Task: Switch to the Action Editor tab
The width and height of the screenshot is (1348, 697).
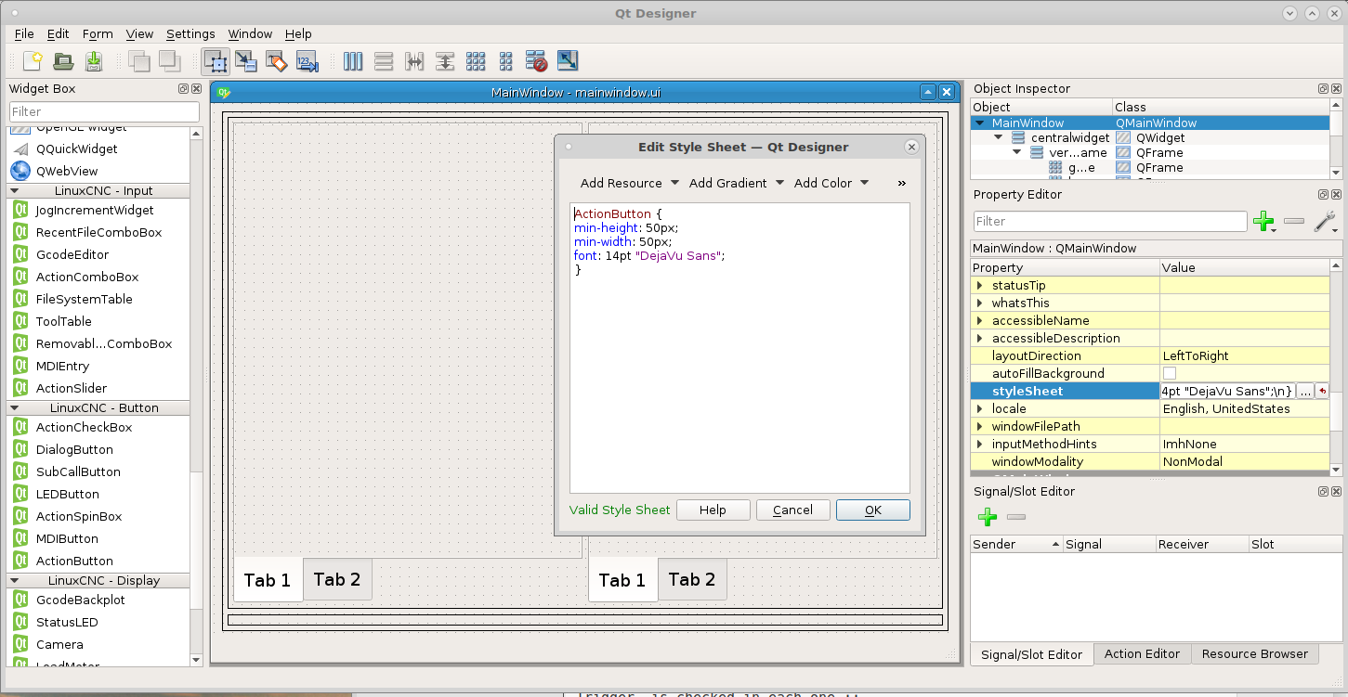Action: pyautogui.click(x=1142, y=653)
